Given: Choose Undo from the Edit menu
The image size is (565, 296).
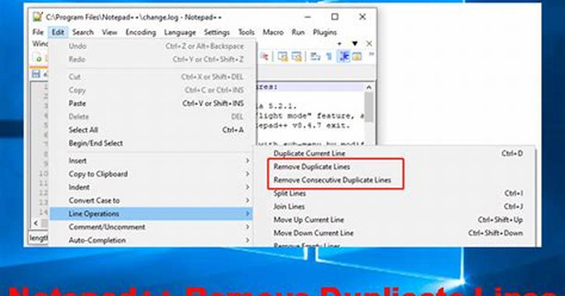Looking at the screenshot, I should [x=151, y=46].
